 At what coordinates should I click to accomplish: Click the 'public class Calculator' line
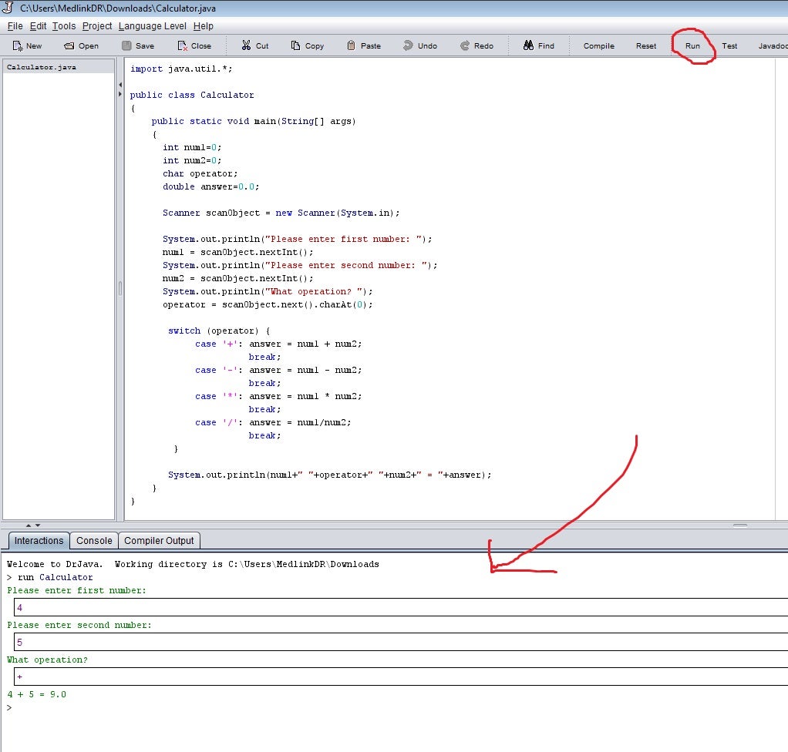point(191,95)
